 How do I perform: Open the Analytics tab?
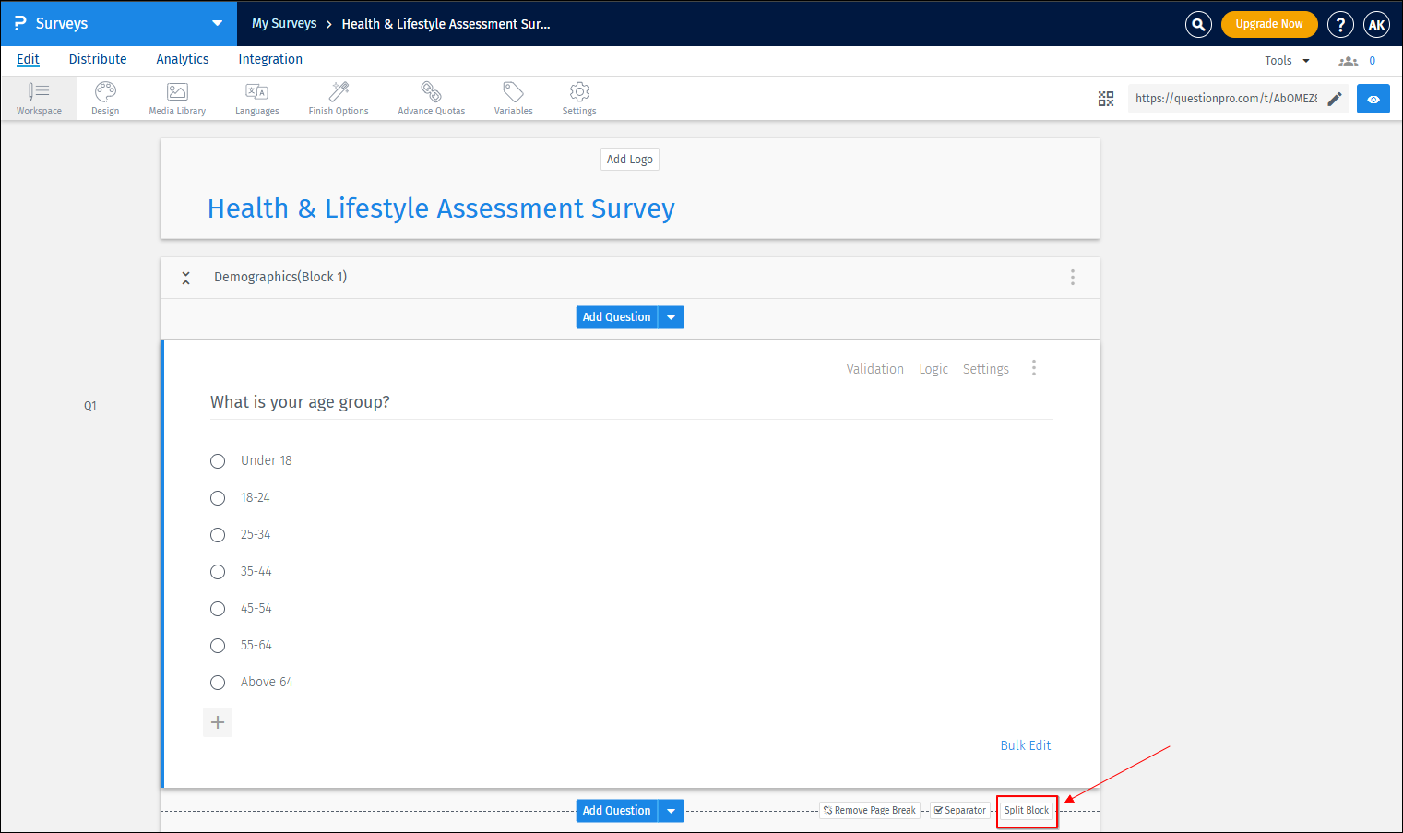[x=182, y=59]
